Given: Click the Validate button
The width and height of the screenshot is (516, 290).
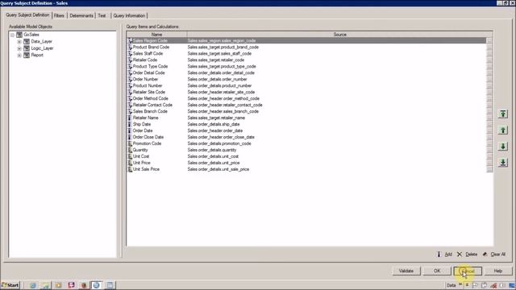Looking at the screenshot, I should [x=406, y=271].
